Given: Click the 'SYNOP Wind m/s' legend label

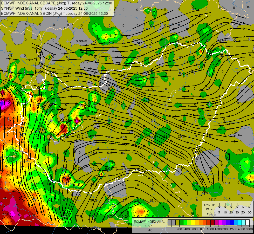Looking at the screenshot, I should 209,209.
